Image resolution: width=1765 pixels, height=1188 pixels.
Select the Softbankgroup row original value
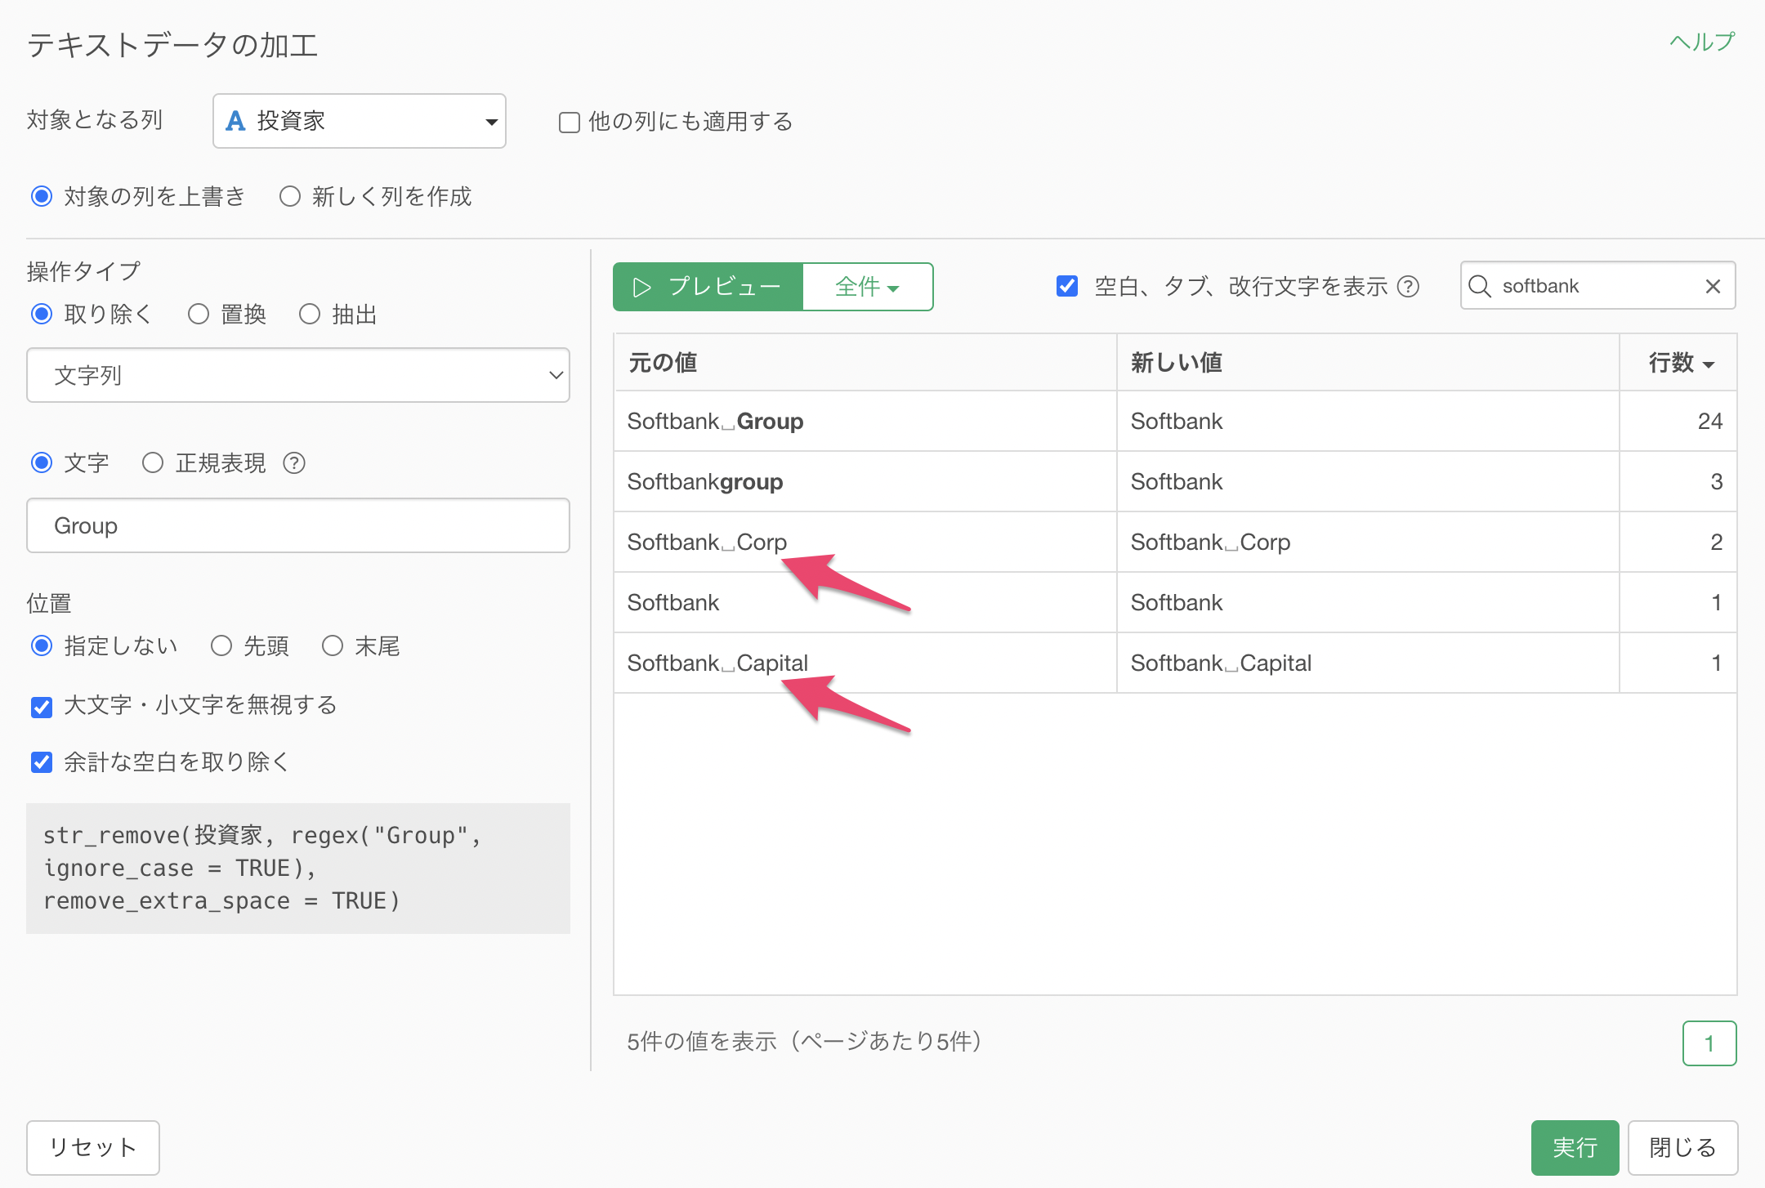coord(865,482)
